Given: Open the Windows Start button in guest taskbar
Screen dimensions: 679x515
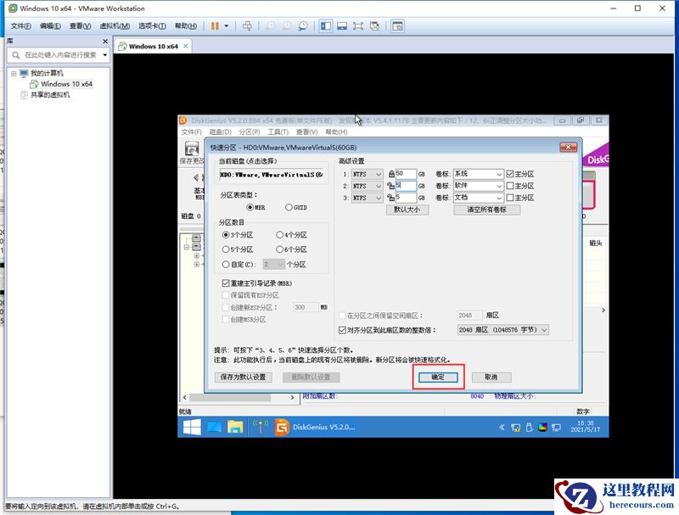Looking at the screenshot, I should click(192, 427).
